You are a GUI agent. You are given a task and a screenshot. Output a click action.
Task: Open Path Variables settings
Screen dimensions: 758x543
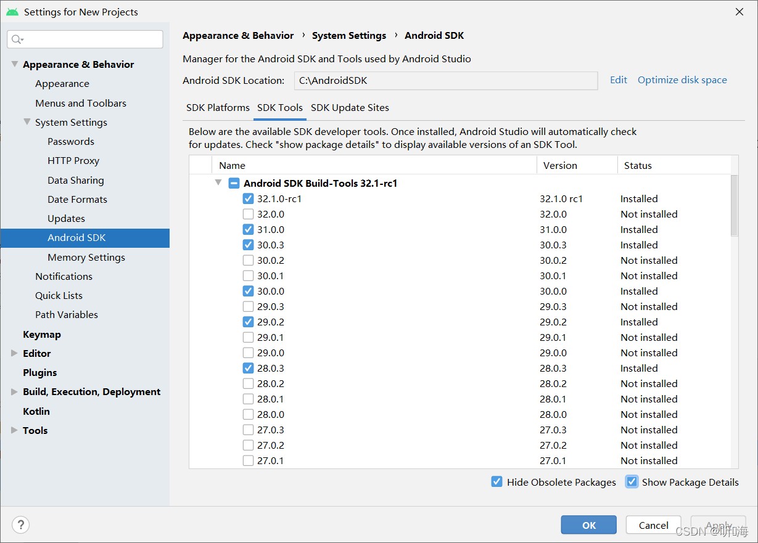67,314
